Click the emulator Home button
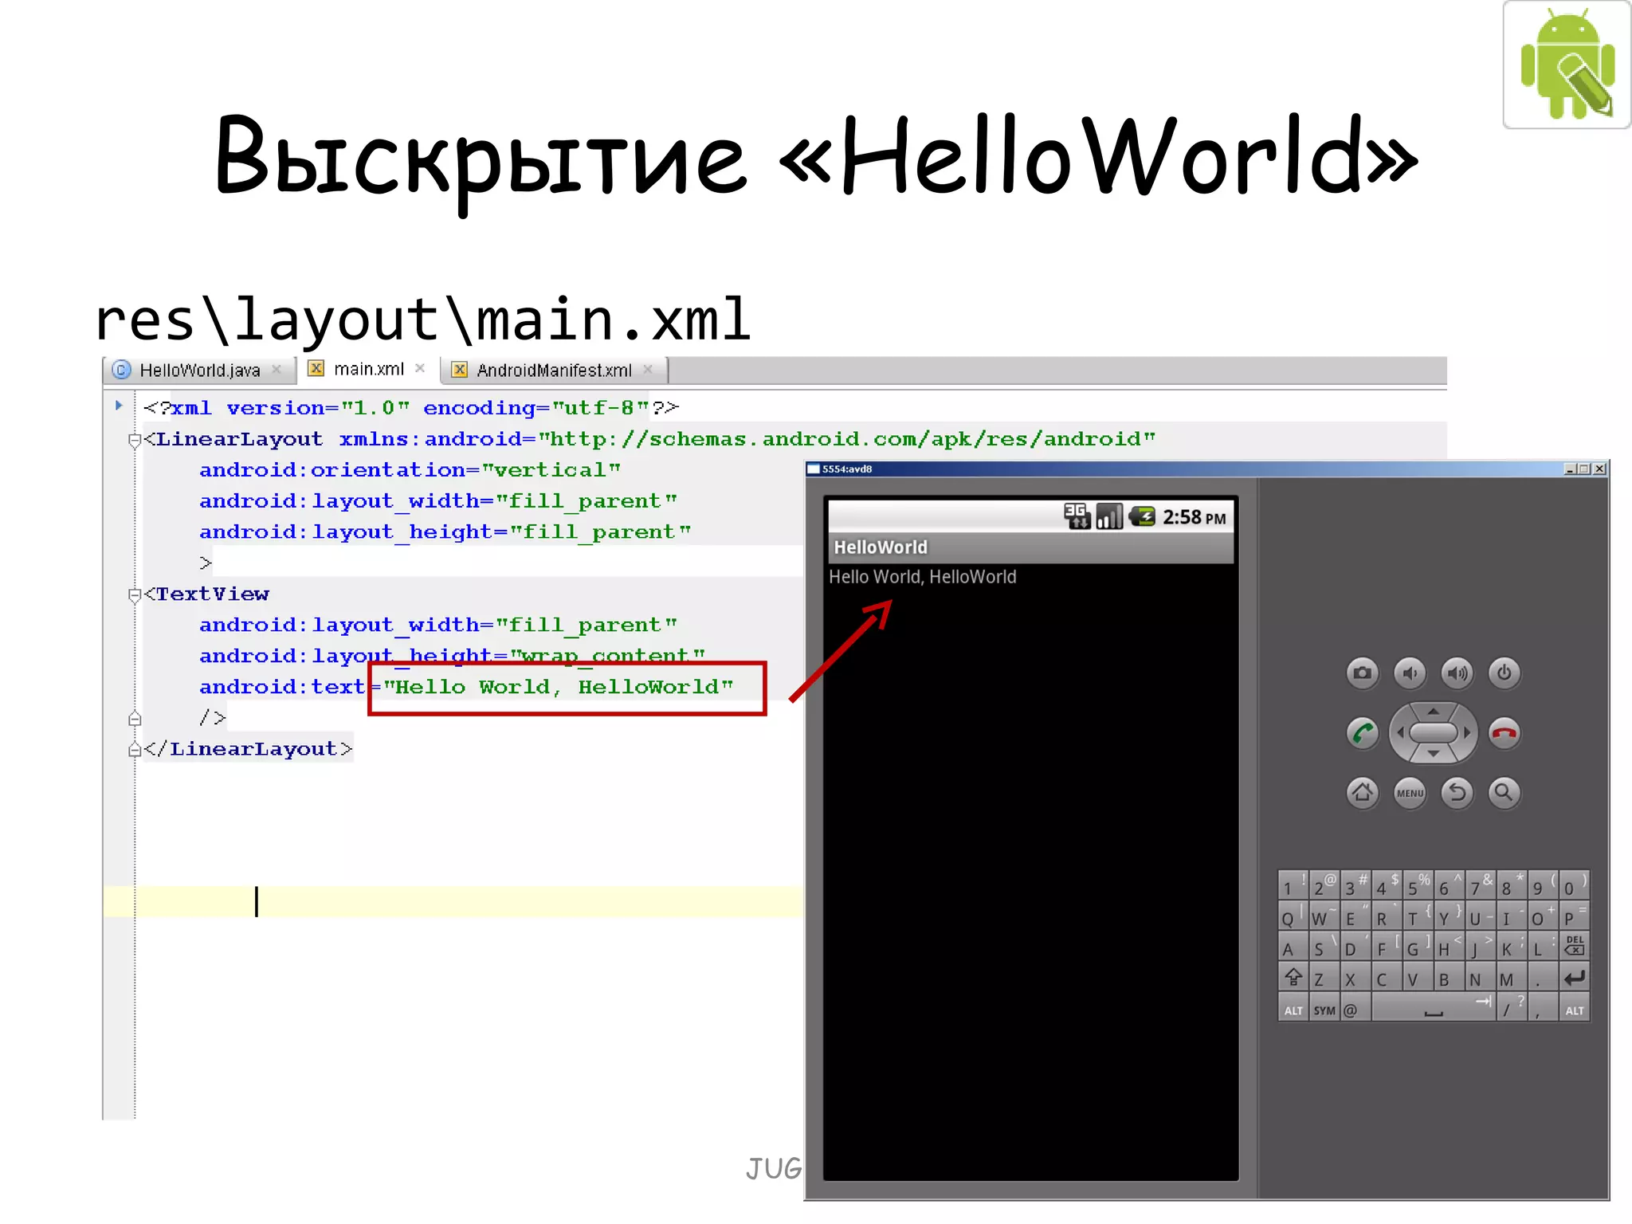Viewport: 1632px width, 1224px height. point(1362,793)
